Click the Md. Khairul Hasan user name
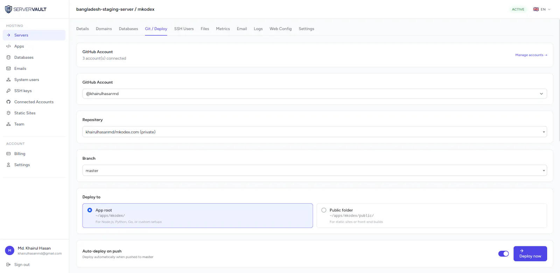The width and height of the screenshot is (560, 273). pos(34,248)
